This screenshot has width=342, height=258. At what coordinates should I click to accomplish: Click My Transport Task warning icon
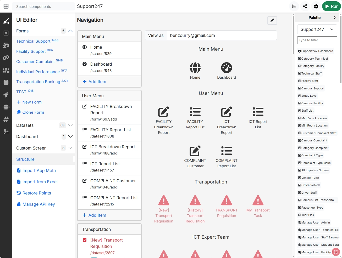click(258, 200)
